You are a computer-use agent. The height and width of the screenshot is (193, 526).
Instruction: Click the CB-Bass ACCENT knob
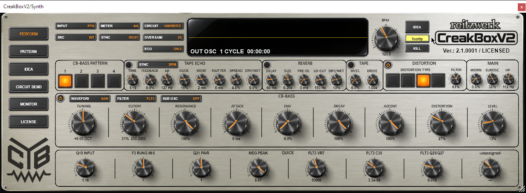[x=390, y=123]
